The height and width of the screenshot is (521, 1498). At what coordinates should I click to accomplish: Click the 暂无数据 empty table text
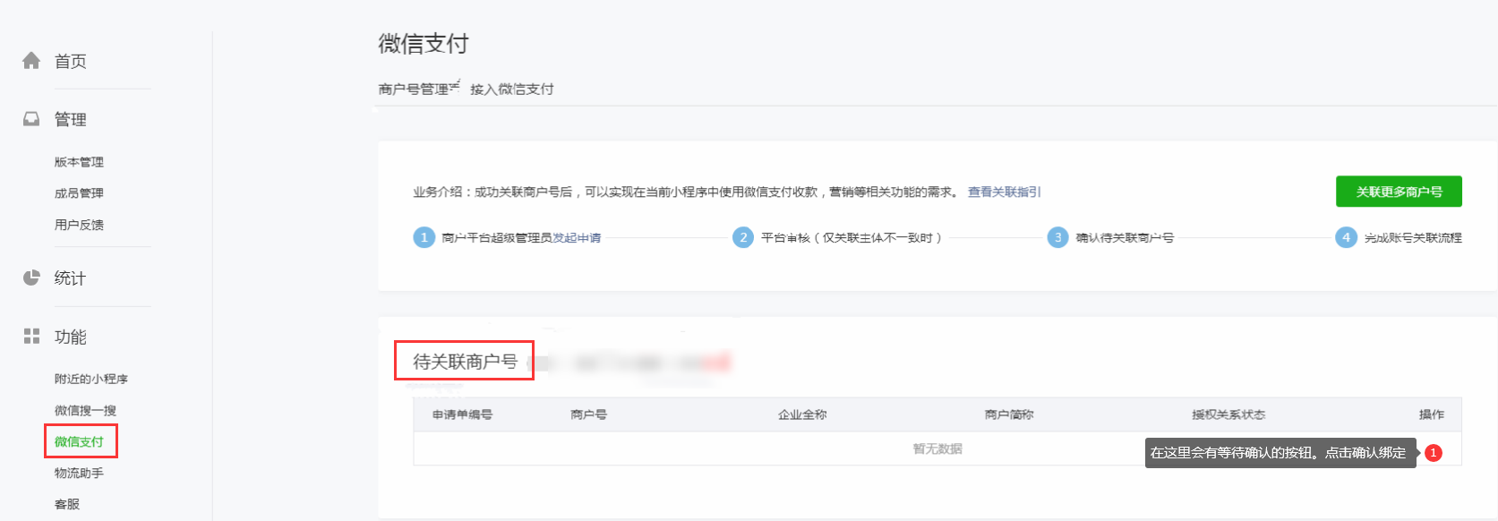[937, 448]
